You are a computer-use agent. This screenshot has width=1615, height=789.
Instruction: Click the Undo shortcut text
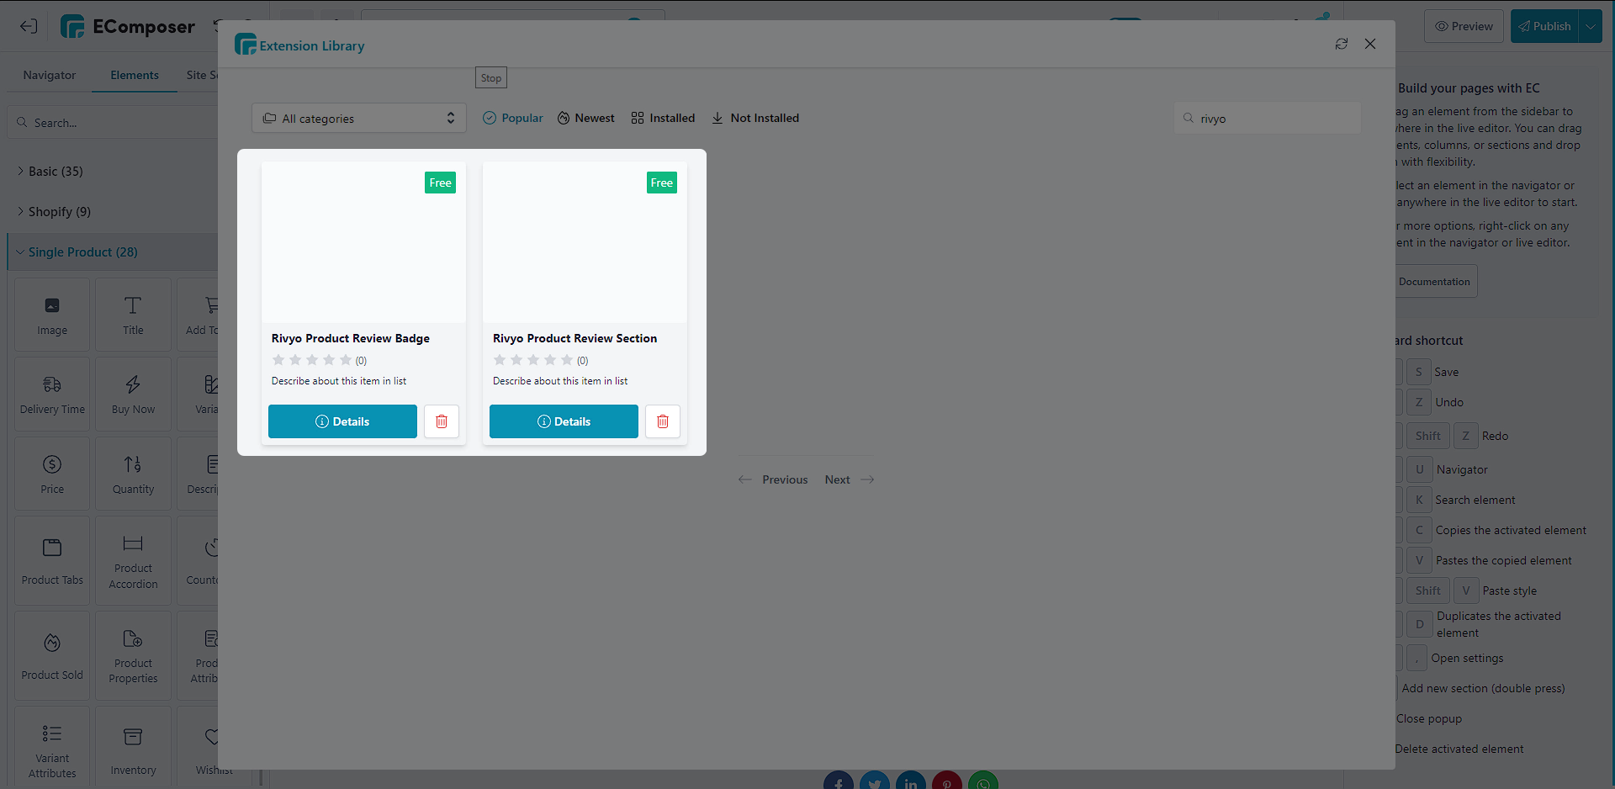(x=1449, y=402)
